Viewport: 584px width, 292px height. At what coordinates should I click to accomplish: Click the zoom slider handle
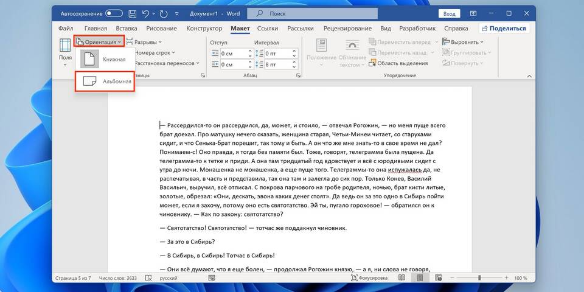479,278
